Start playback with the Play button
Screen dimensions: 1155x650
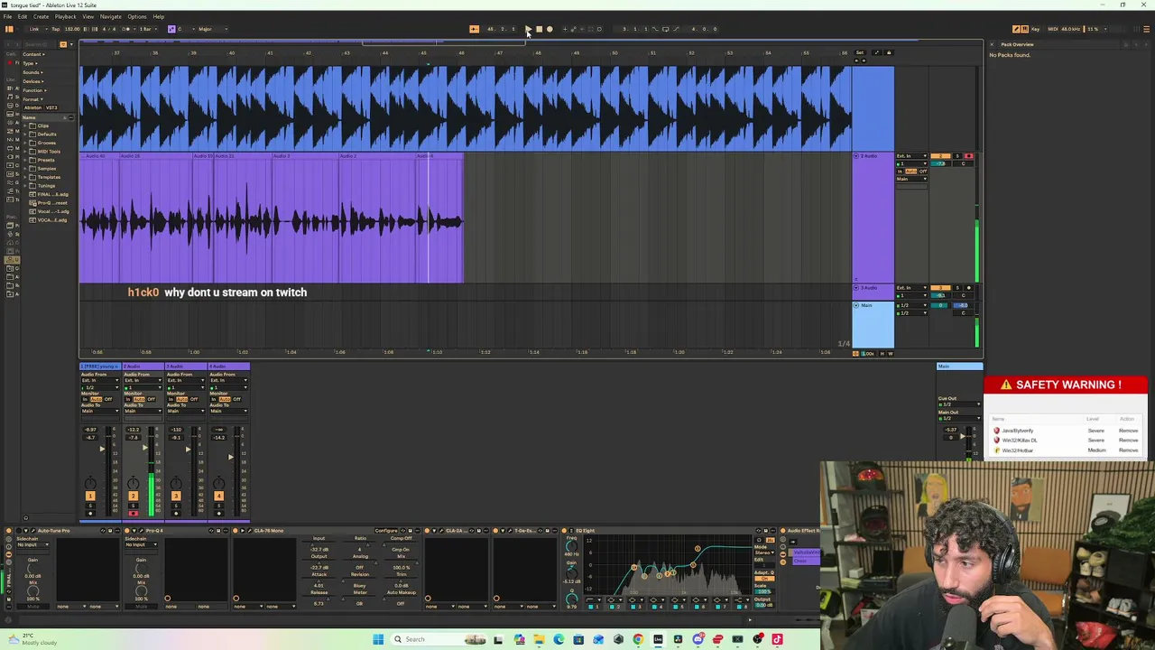(x=528, y=29)
